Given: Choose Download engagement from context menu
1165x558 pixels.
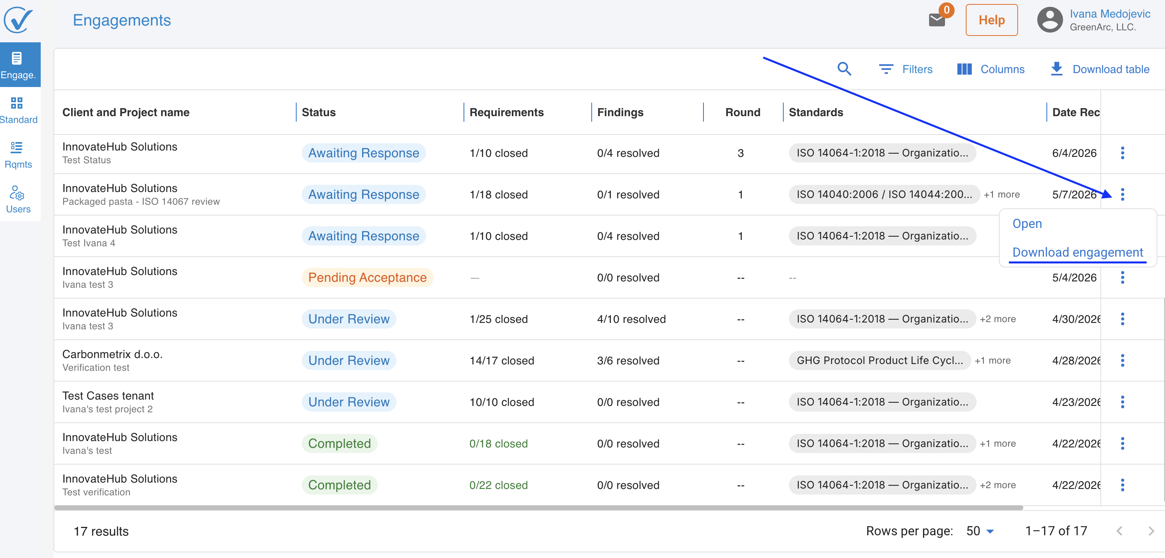Looking at the screenshot, I should click(x=1077, y=252).
